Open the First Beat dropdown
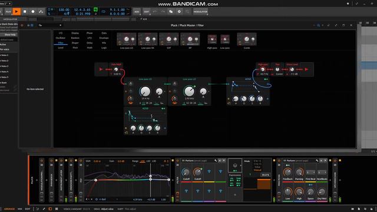Image resolution: width=377 pixels, height=212 pixels. [x=310, y=173]
